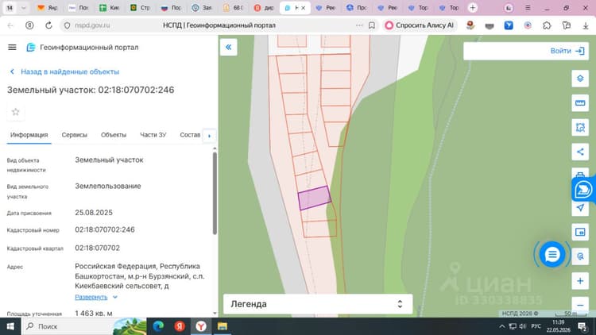This screenshot has height=335, width=596.
Task: Open the blue messenger widget at right edge
Action: pos(583,189)
